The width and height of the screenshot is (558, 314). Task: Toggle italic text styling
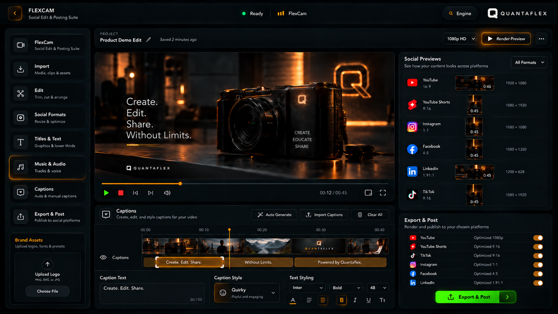355,300
